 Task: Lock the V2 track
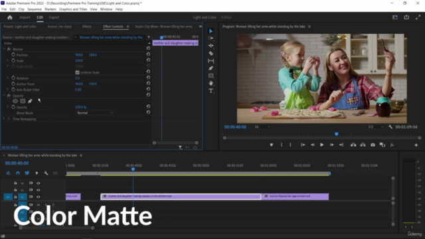(15, 190)
